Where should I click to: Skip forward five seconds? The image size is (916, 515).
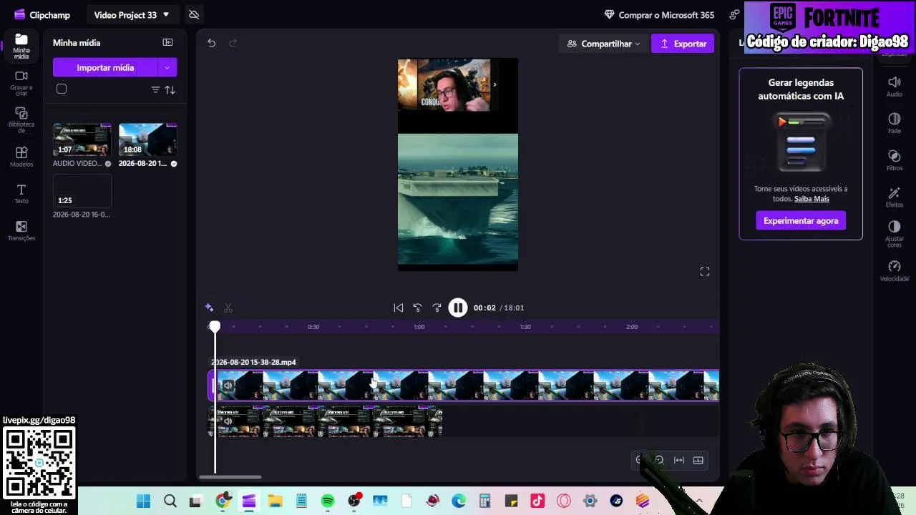pos(437,308)
